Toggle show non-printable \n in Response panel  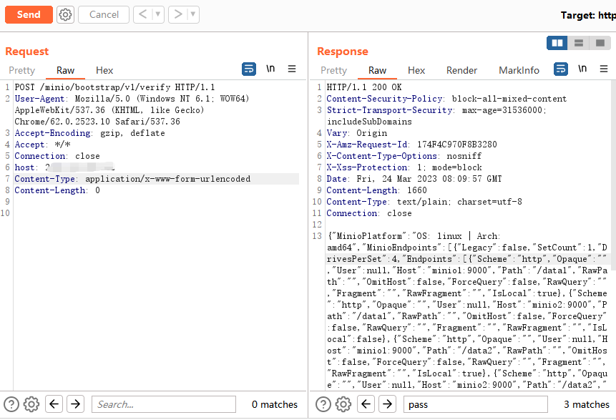[x=582, y=69]
